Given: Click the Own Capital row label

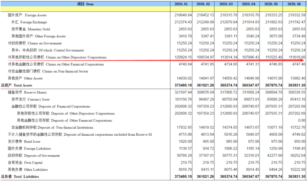Looking at the screenshot, I should pyautogui.click(x=25, y=163).
